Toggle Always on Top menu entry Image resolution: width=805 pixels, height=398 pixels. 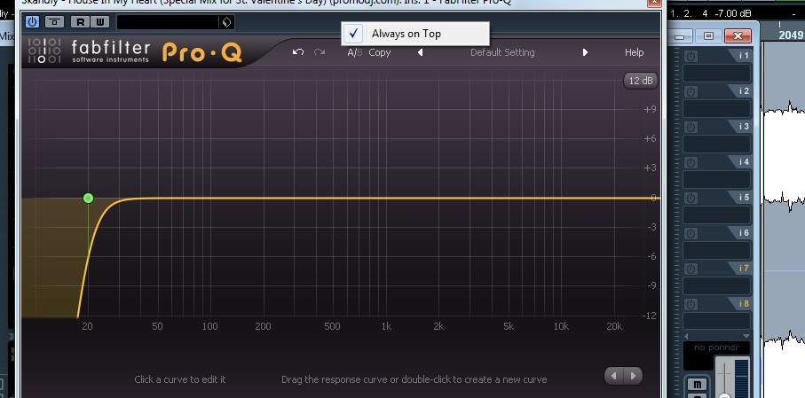point(415,34)
